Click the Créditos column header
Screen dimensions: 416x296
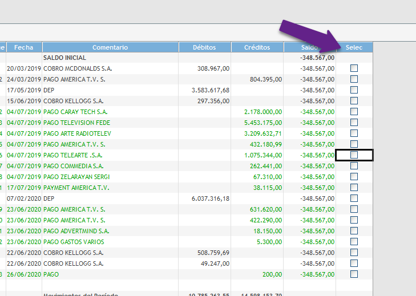(x=257, y=47)
